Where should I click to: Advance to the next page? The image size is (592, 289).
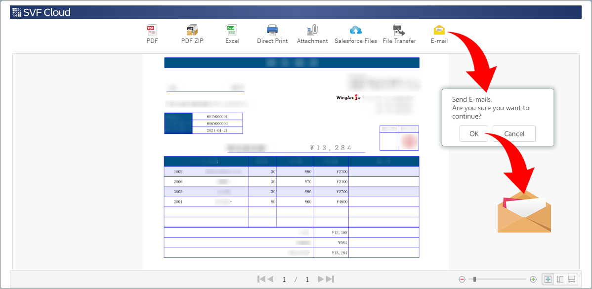click(321, 279)
